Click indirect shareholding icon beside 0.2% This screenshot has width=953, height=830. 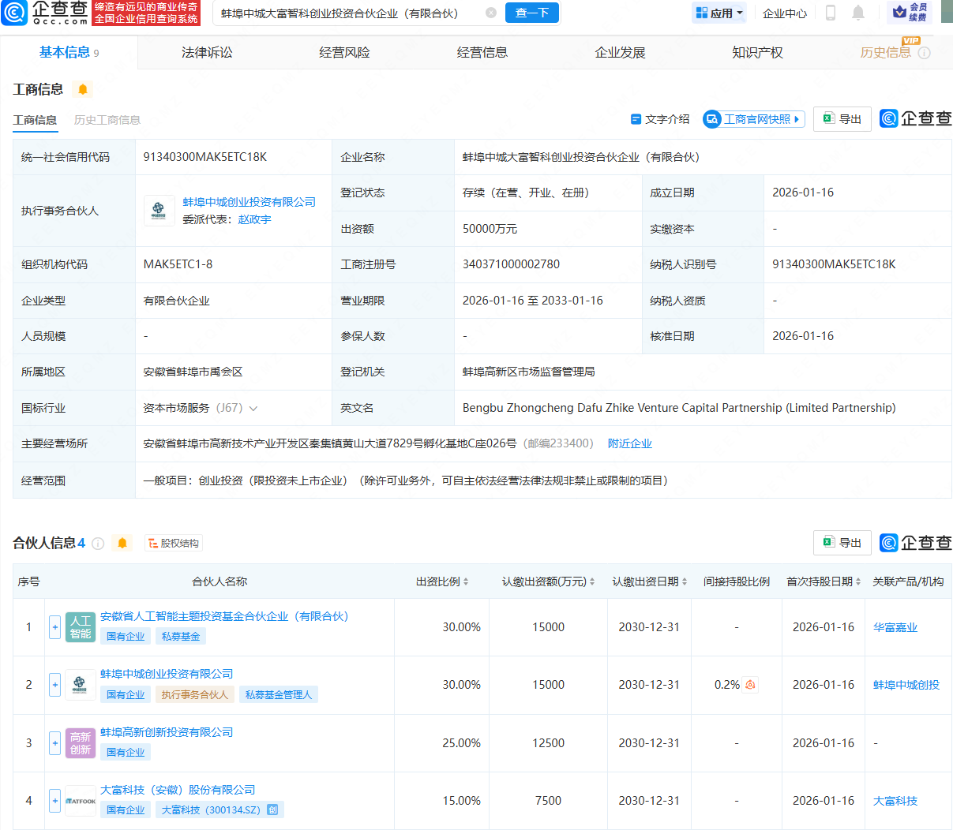pyautogui.click(x=750, y=685)
